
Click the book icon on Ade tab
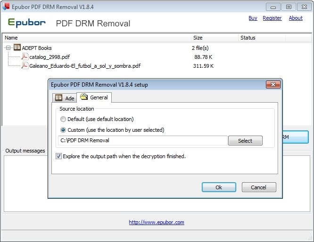(x=58, y=97)
